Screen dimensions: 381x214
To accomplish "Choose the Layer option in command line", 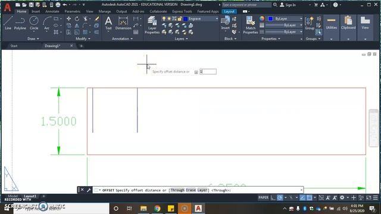I will click(x=202, y=190).
